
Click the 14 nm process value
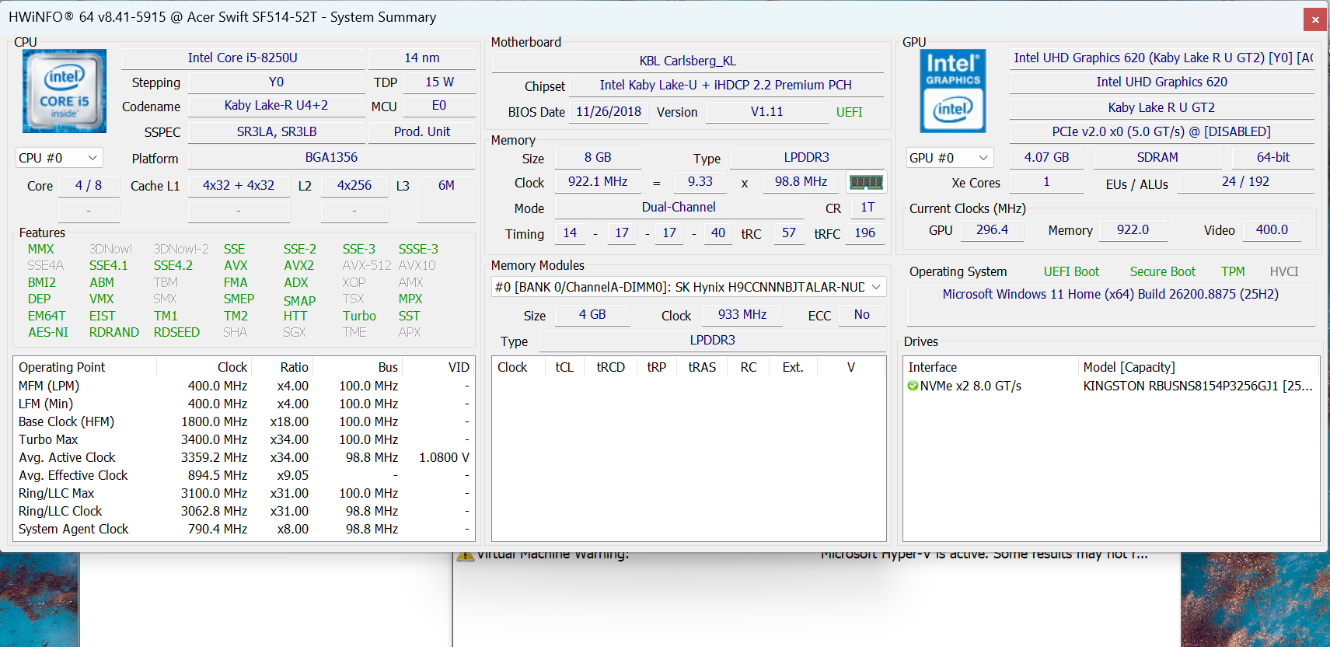click(422, 58)
